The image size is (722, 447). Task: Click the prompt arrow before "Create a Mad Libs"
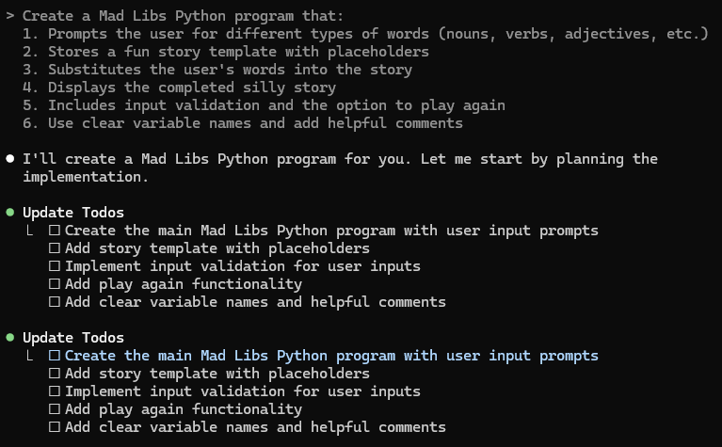click(10, 16)
